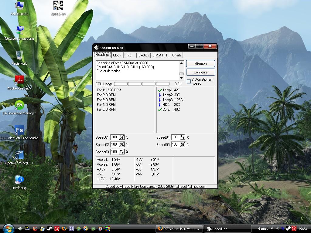
Task: Click the taskbar clock 19:33
Action: click(x=302, y=229)
